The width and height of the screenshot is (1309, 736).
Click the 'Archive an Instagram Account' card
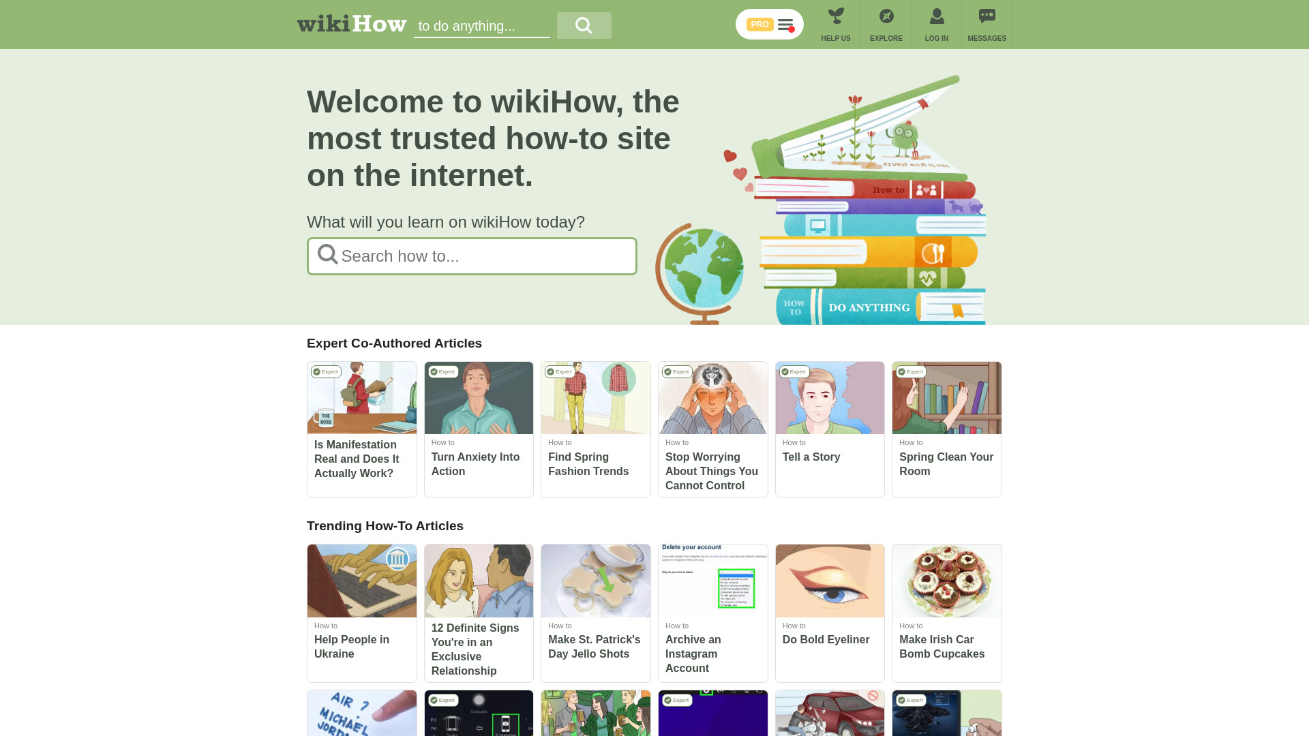(712, 613)
